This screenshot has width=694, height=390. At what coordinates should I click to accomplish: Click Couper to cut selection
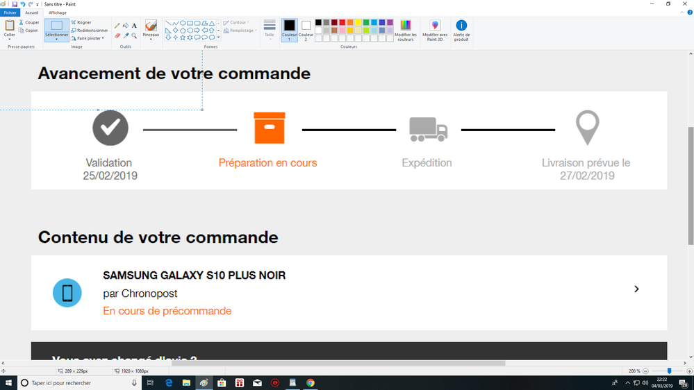[x=29, y=22]
